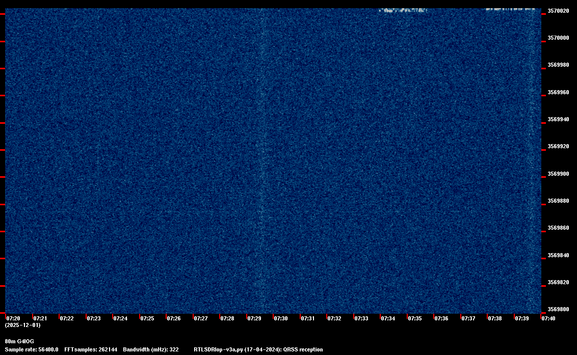Viewport: 577px width, 355px height.
Task: Select the 07:32 time axis label
Action: (334, 318)
